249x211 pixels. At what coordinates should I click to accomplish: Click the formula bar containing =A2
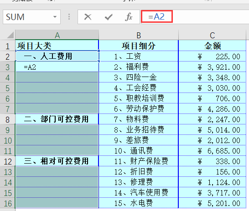point(195,17)
